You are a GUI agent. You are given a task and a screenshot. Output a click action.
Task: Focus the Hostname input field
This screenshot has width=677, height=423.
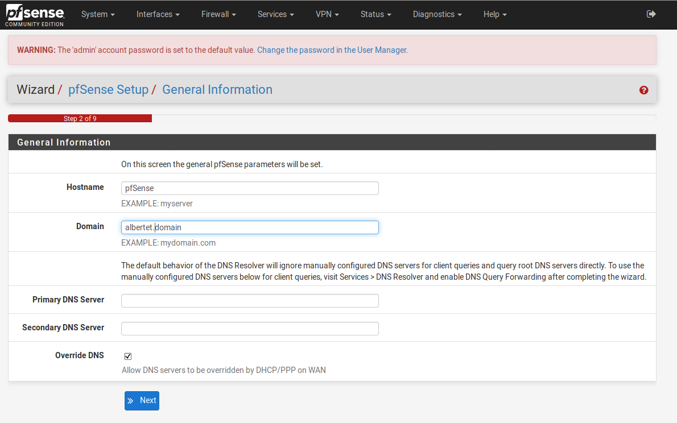[250, 188]
